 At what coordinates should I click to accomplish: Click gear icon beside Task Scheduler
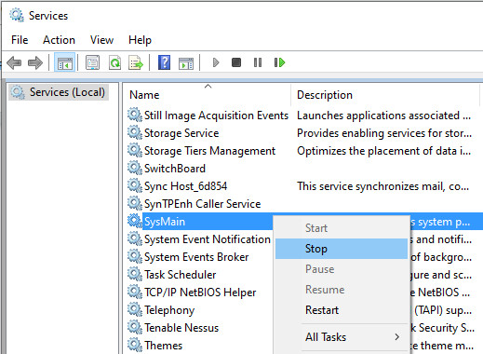click(135, 275)
